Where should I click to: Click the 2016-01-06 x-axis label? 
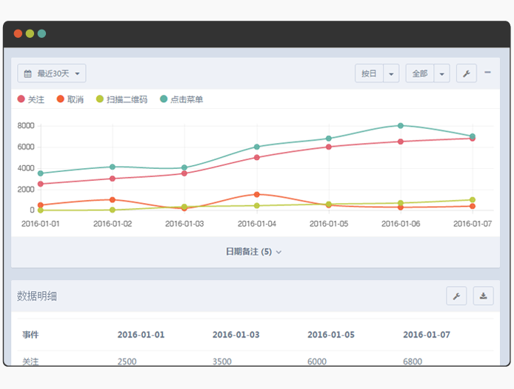coord(401,224)
